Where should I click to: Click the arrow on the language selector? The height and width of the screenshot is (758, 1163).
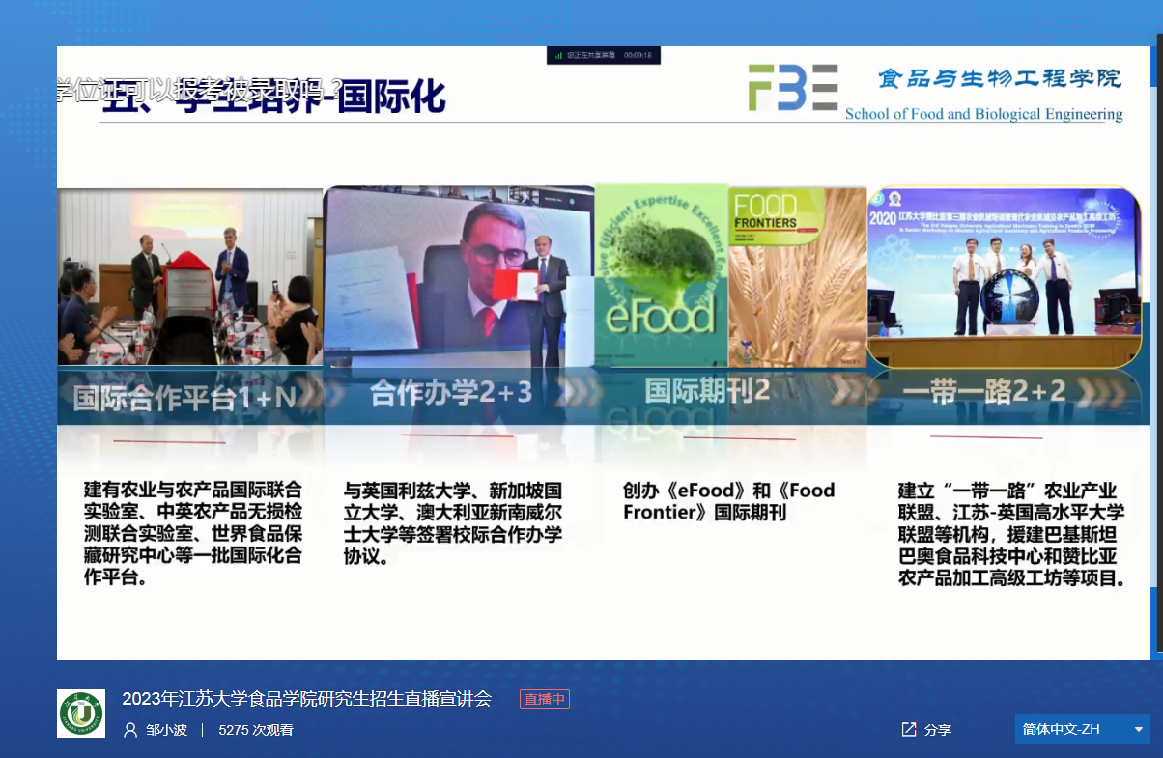tap(1139, 729)
